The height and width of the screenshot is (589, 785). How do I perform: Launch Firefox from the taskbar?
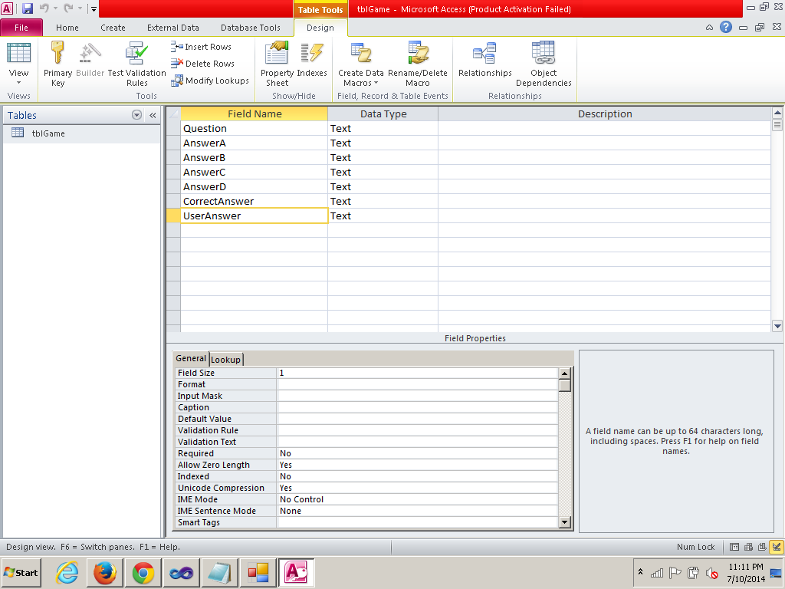[x=105, y=573]
